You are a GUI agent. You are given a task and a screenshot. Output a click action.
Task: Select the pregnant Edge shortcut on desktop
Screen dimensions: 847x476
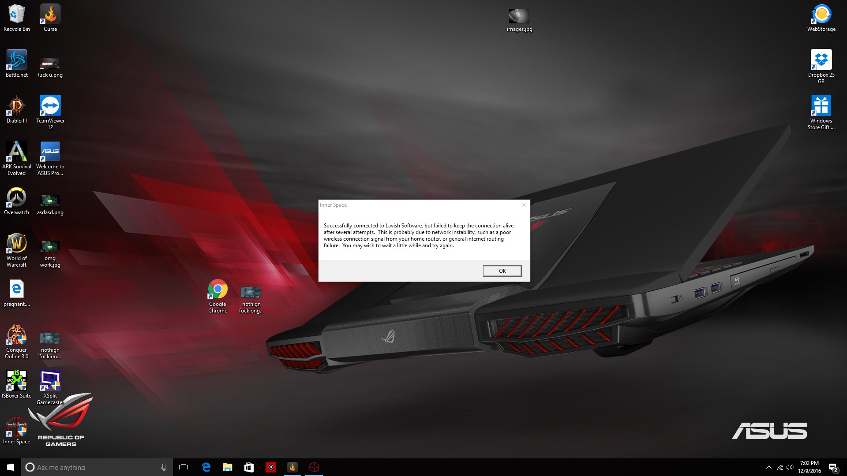click(x=17, y=293)
